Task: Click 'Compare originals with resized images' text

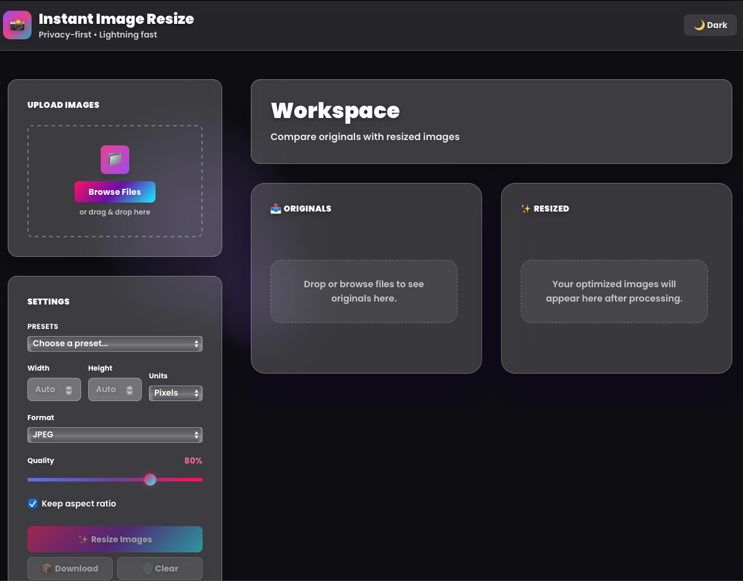Action: click(x=365, y=137)
